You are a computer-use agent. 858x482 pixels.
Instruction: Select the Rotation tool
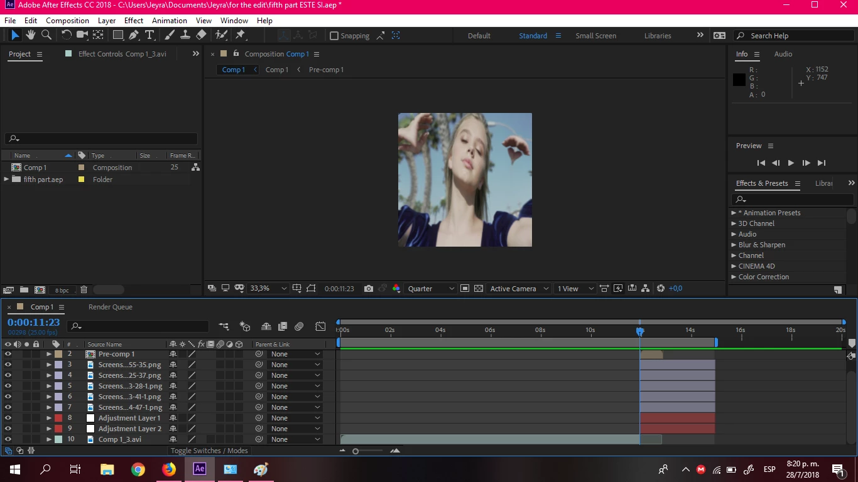(x=66, y=35)
